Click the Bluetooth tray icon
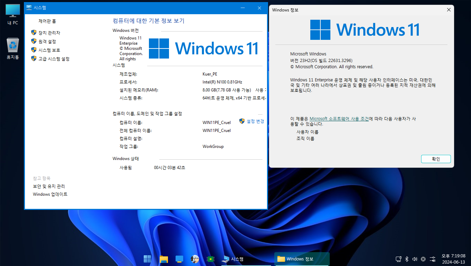The height and width of the screenshot is (266, 471). coord(407,259)
